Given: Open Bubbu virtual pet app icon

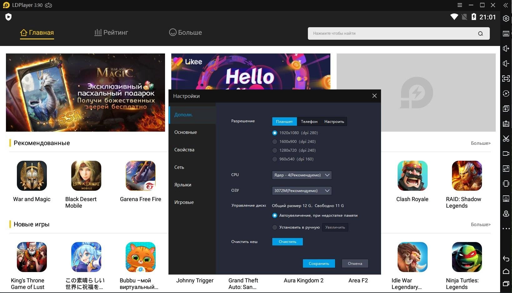Looking at the screenshot, I should tap(141, 257).
